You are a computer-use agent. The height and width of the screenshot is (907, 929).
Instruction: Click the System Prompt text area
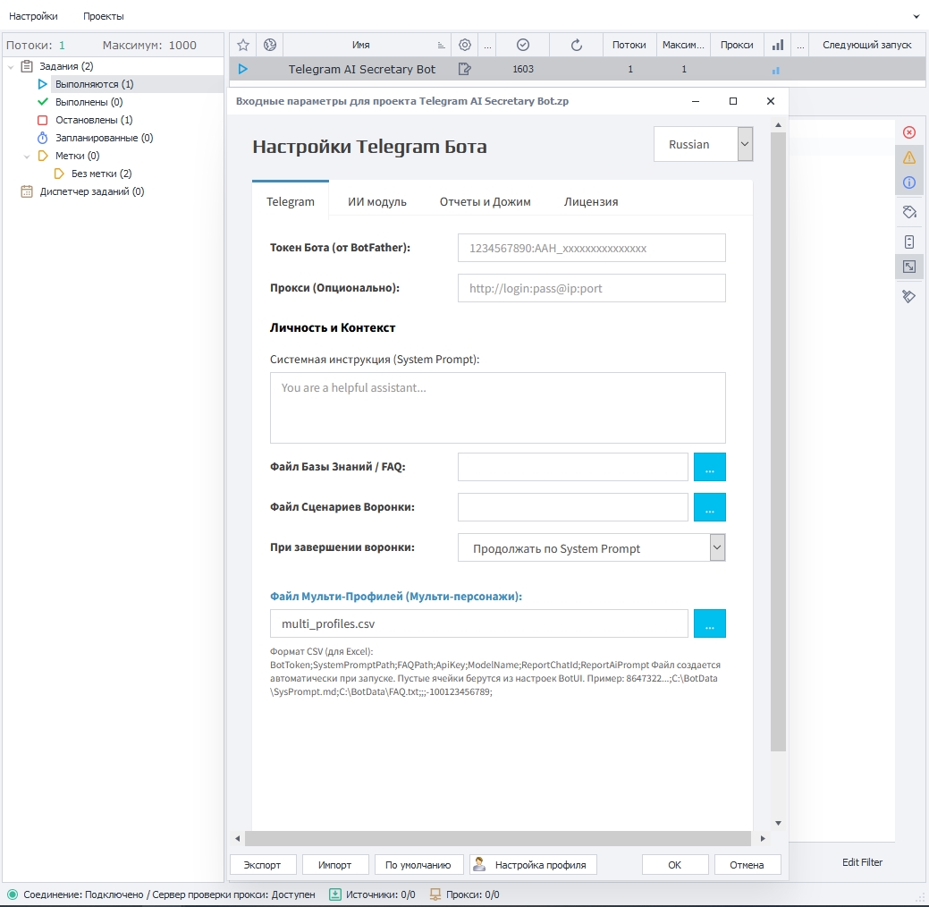[x=498, y=408]
